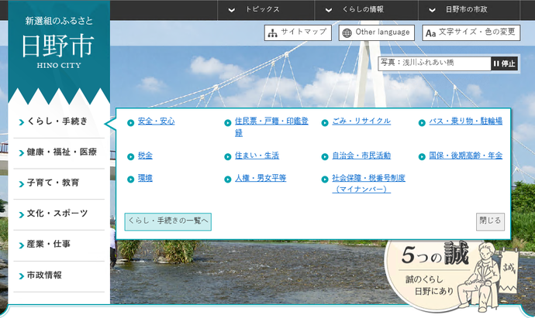Open the 安全・安心 link

156,121
